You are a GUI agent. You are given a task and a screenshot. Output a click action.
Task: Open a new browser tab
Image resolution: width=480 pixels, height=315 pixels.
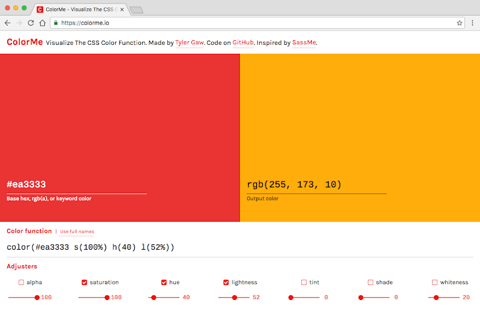tap(137, 10)
